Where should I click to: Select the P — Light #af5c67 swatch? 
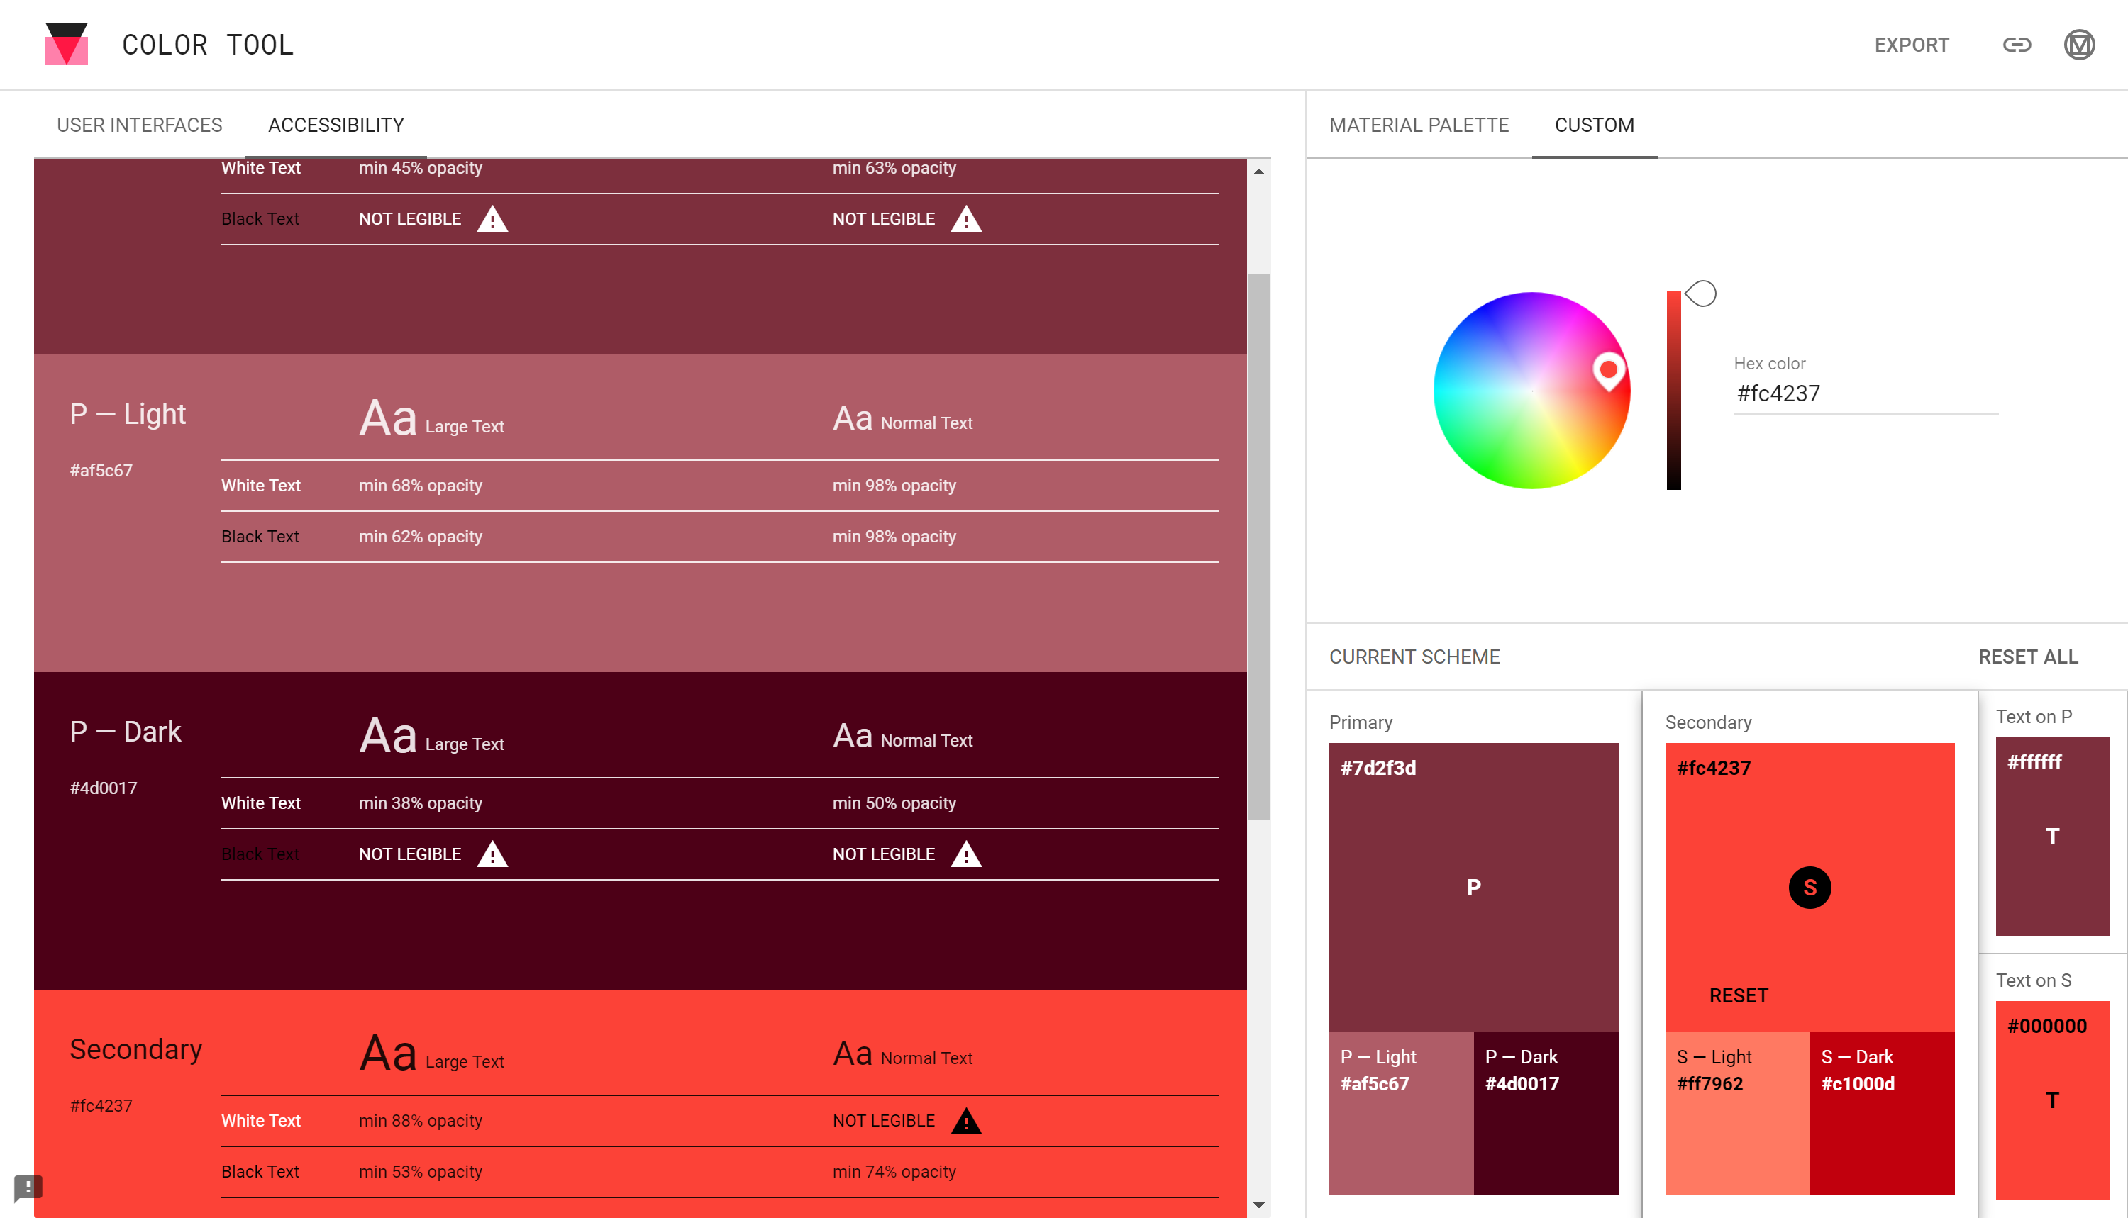point(1401,1114)
